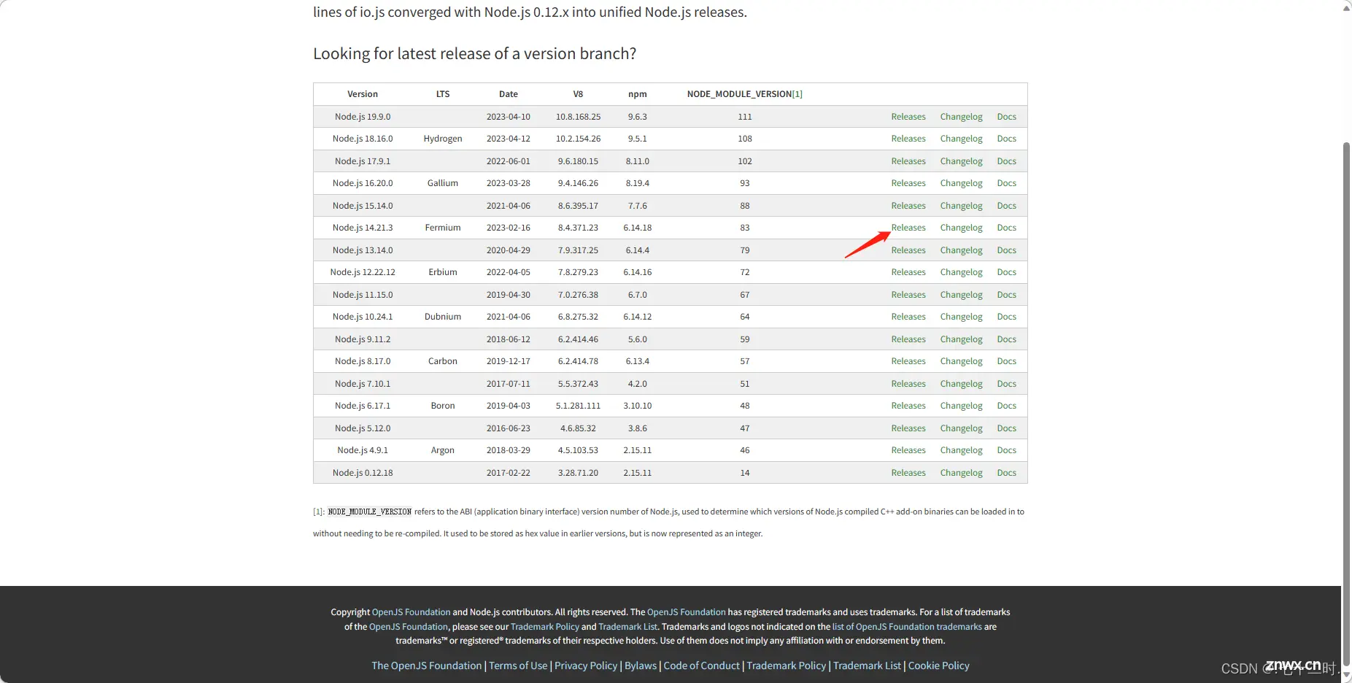
Task: Open Docs for Node.js 19.9.0
Action: [1006, 117]
